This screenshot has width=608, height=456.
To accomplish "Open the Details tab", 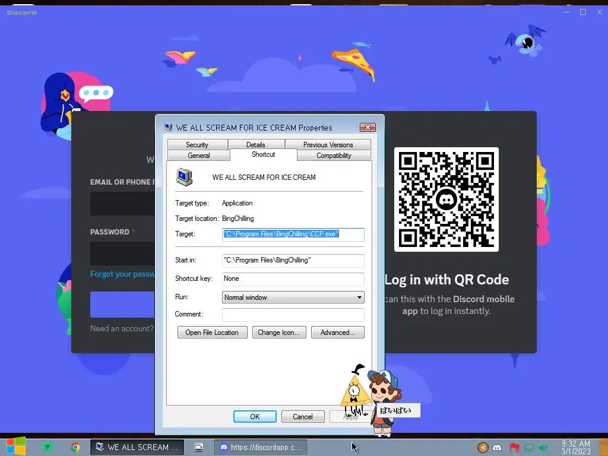I will click(256, 145).
